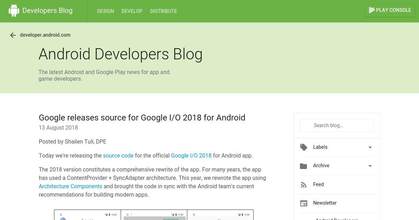Image resolution: width=419 pixels, height=220 pixels.
Task: Expand the Archive dropdown arrow
Action: click(x=370, y=166)
